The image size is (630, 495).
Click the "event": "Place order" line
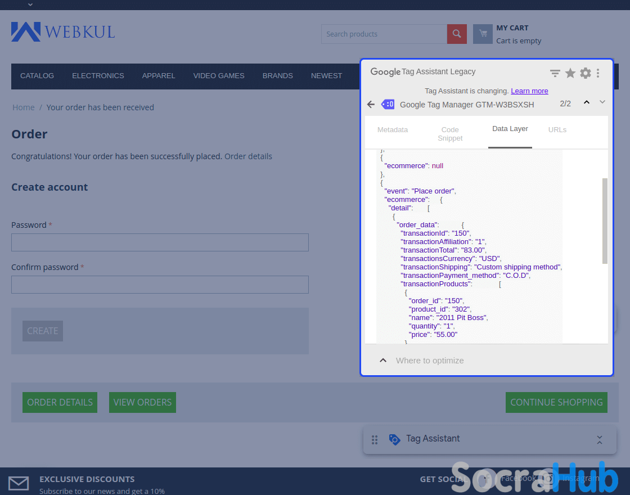click(x=420, y=191)
